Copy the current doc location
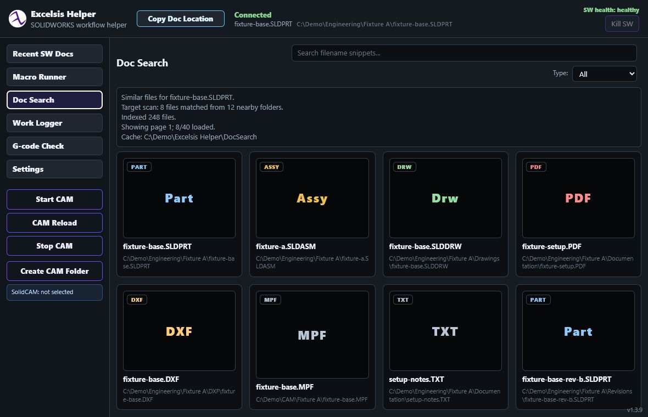This screenshot has width=648, height=417. click(x=181, y=19)
